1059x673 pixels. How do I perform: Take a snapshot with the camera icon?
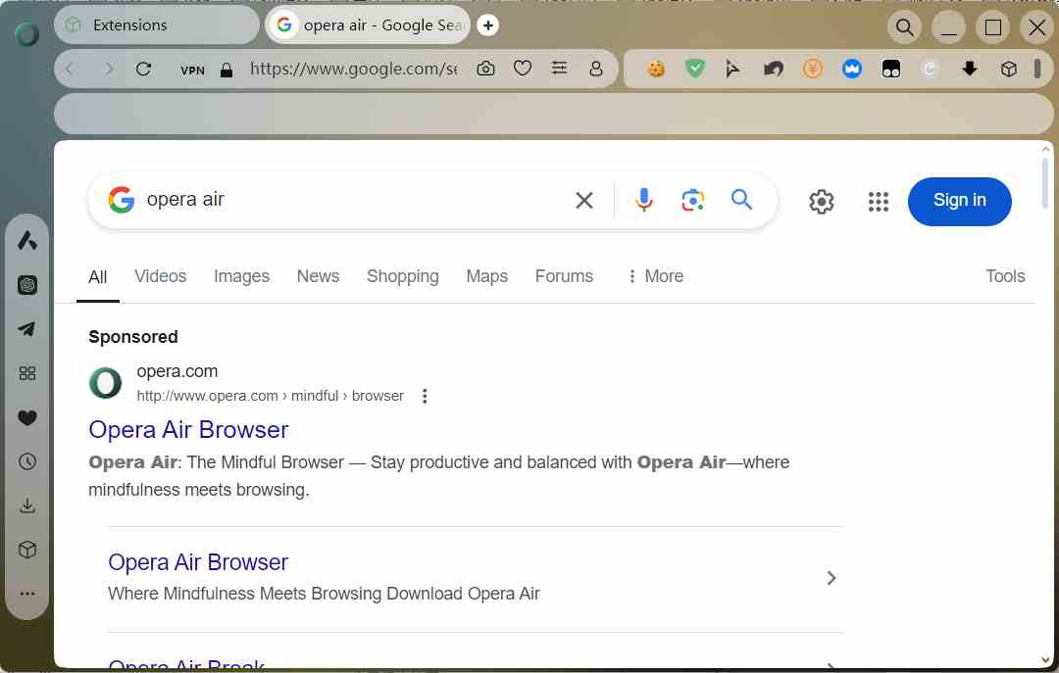(x=485, y=69)
